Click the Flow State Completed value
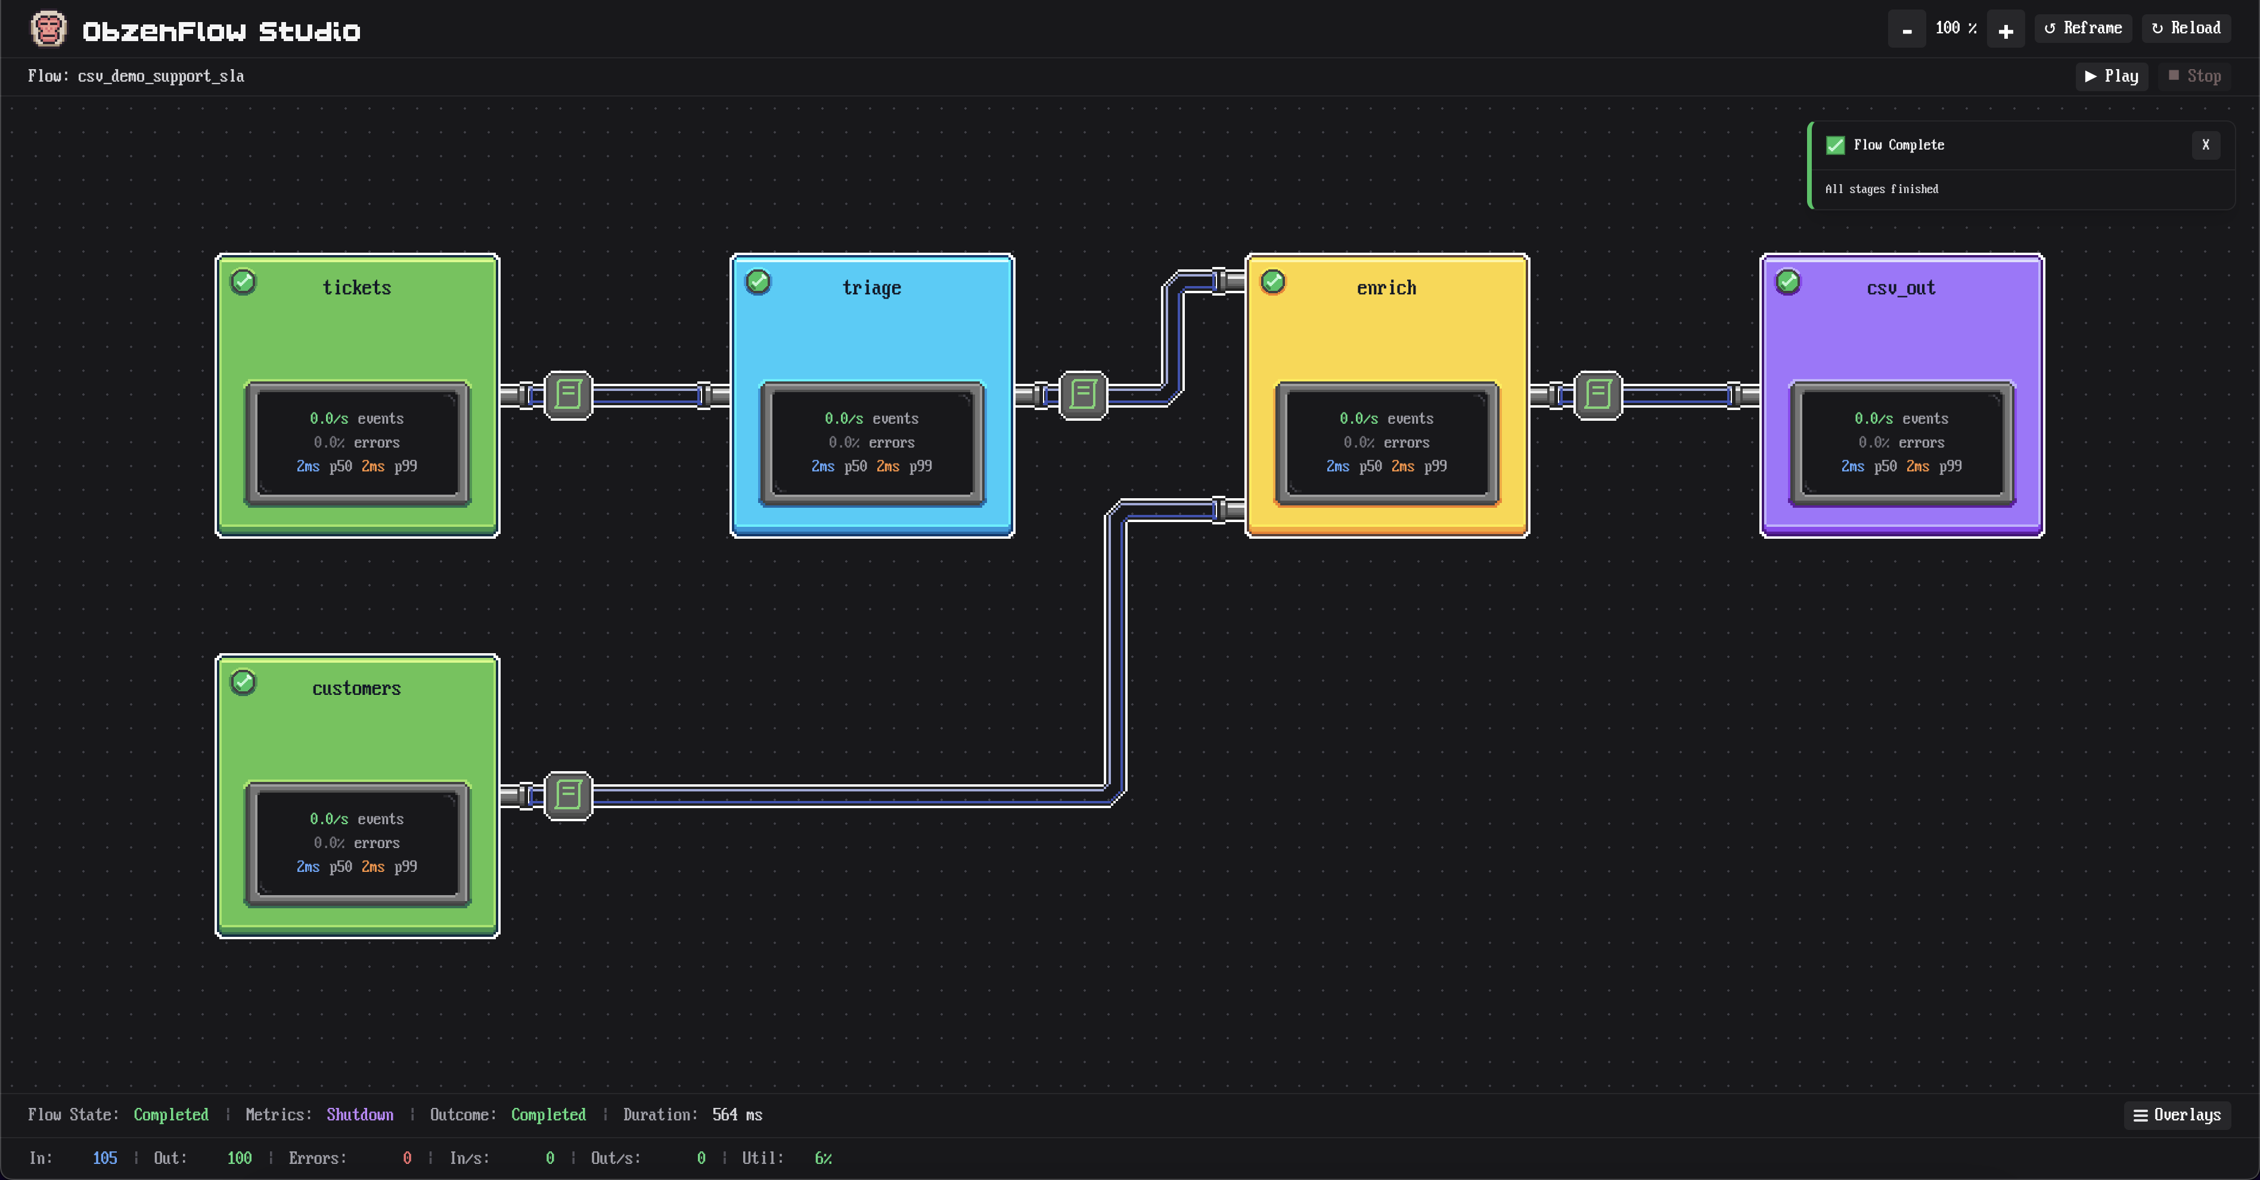Image resolution: width=2260 pixels, height=1180 pixels. tap(171, 1115)
